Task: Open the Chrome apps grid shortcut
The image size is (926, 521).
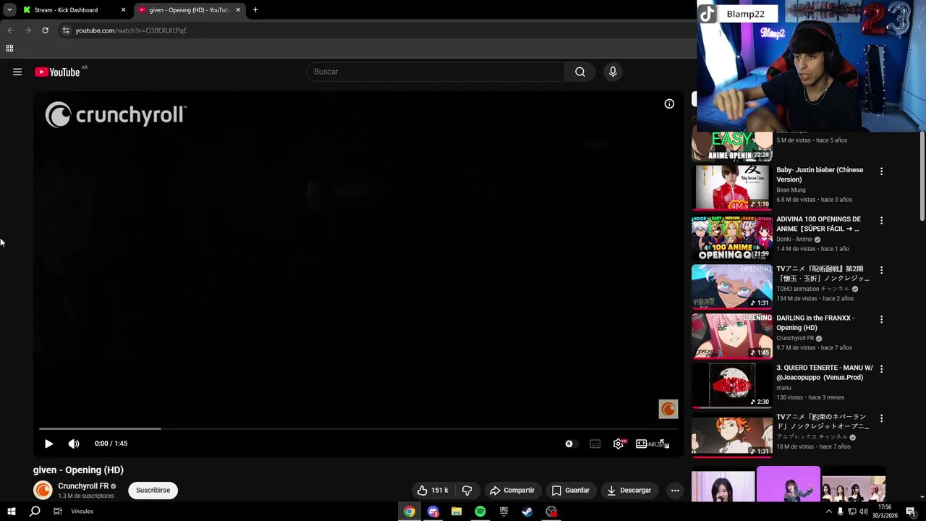Action: (9, 48)
